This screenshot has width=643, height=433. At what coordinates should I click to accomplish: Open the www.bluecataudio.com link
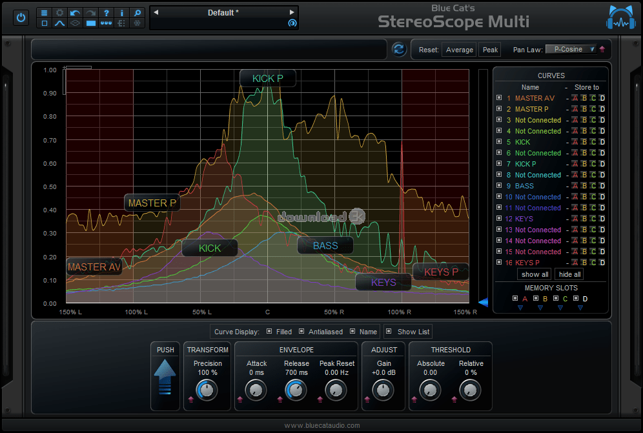(322, 426)
